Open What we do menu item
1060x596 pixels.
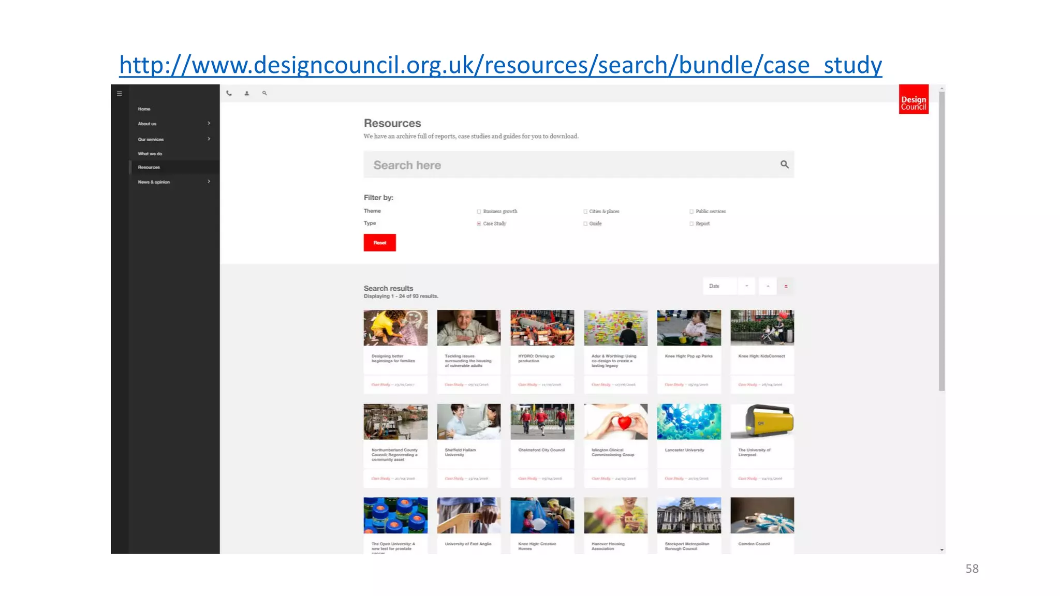click(x=150, y=154)
